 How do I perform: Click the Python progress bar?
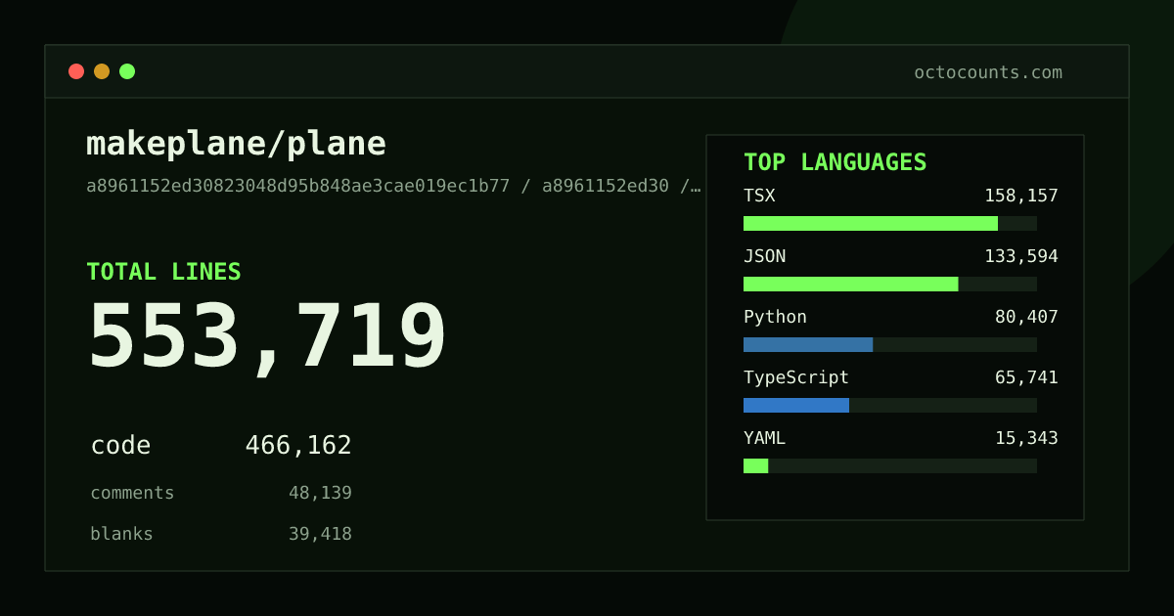click(x=890, y=344)
